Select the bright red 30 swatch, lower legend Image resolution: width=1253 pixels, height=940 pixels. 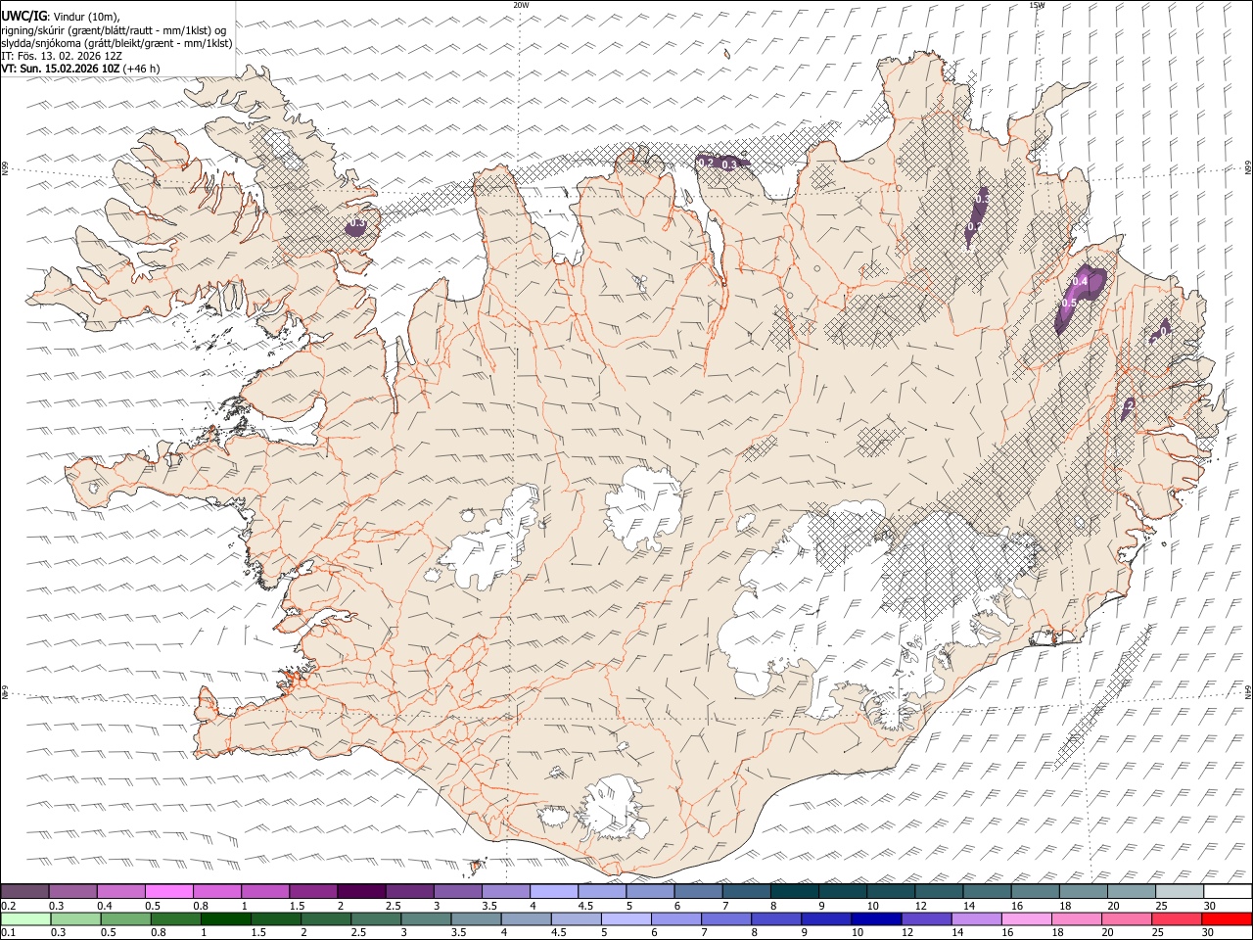(x=1226, y=918)
